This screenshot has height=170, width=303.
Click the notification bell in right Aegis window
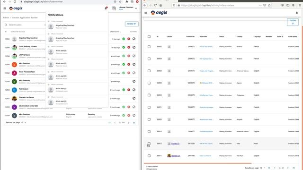297,13
